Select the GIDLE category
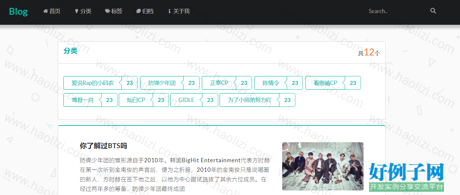Image resolution: width=460 pixels, height=195 pixels. point(186,100)
